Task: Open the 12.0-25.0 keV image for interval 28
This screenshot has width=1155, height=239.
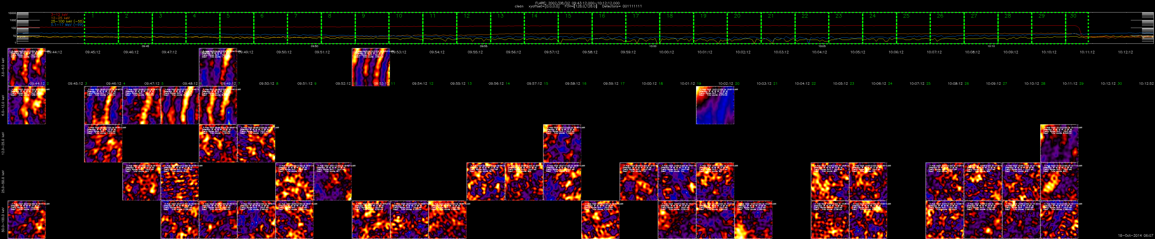Action: click(1059, 143)
